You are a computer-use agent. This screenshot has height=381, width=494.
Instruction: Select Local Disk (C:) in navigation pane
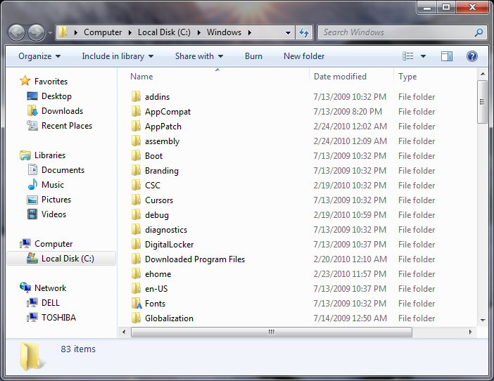(67, 259)
